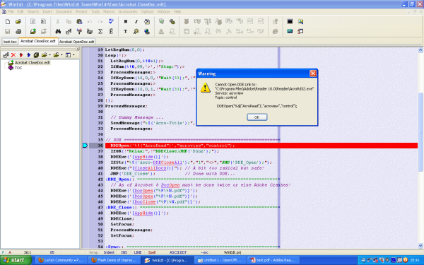The image size is (424, 265).
Task: Click the explorer folder search icon
Action: coord(300,21)
